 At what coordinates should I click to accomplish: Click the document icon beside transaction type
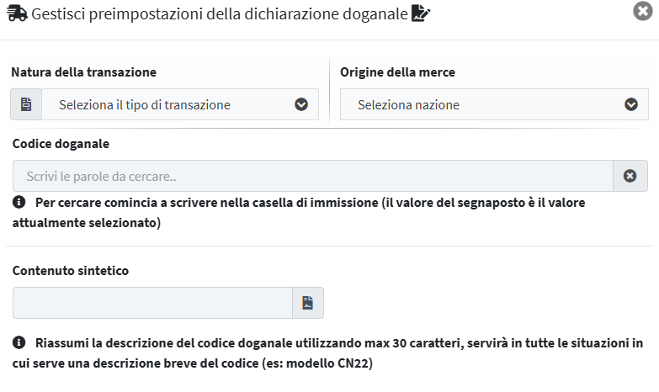pyautogui.click(x=26, y=104)
